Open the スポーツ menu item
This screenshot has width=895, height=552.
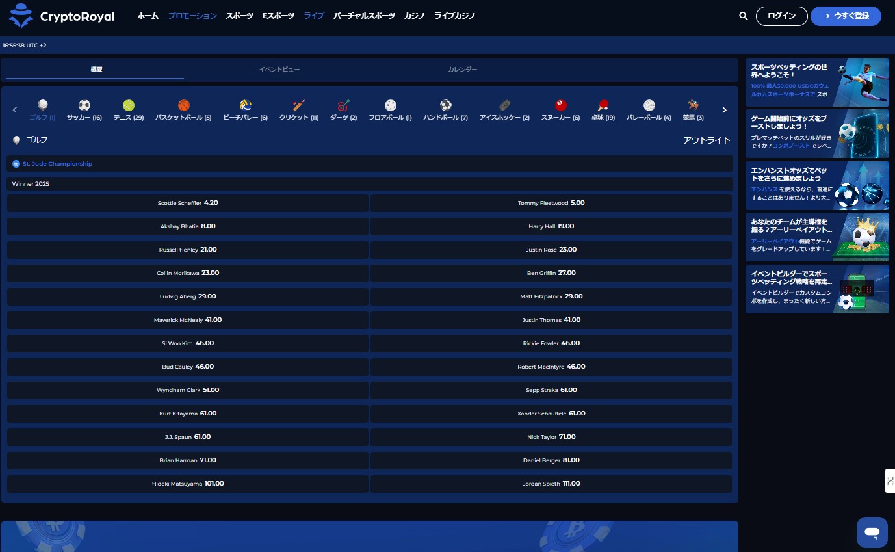pos(240,16)
